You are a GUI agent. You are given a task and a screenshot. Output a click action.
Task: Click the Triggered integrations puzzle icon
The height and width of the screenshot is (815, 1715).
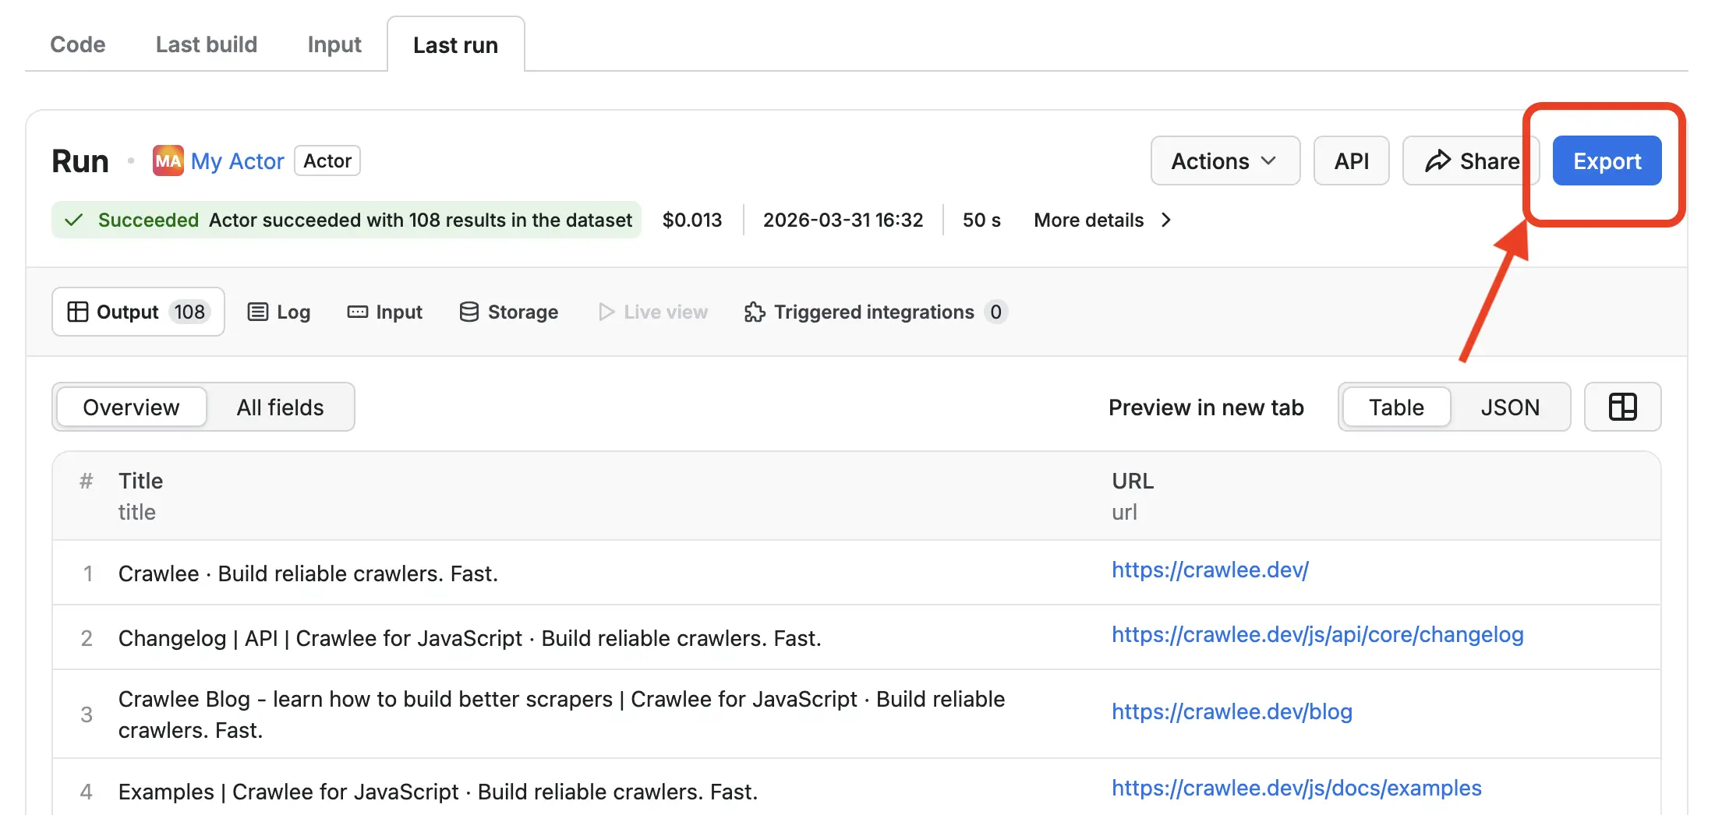pos(754,312)
